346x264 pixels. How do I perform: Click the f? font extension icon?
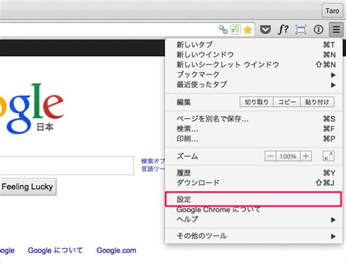pyautogui.click(x=283, y=29)
